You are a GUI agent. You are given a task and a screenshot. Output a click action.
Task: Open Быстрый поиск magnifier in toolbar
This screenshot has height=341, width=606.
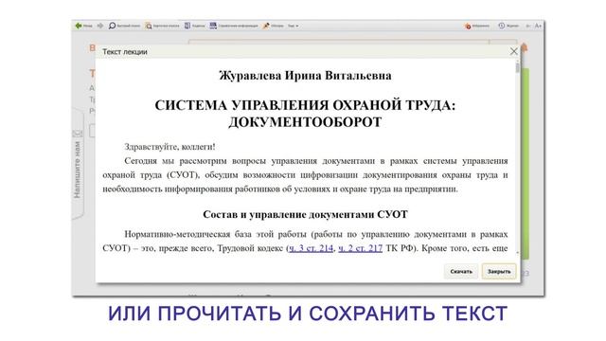tap(124, 26)
